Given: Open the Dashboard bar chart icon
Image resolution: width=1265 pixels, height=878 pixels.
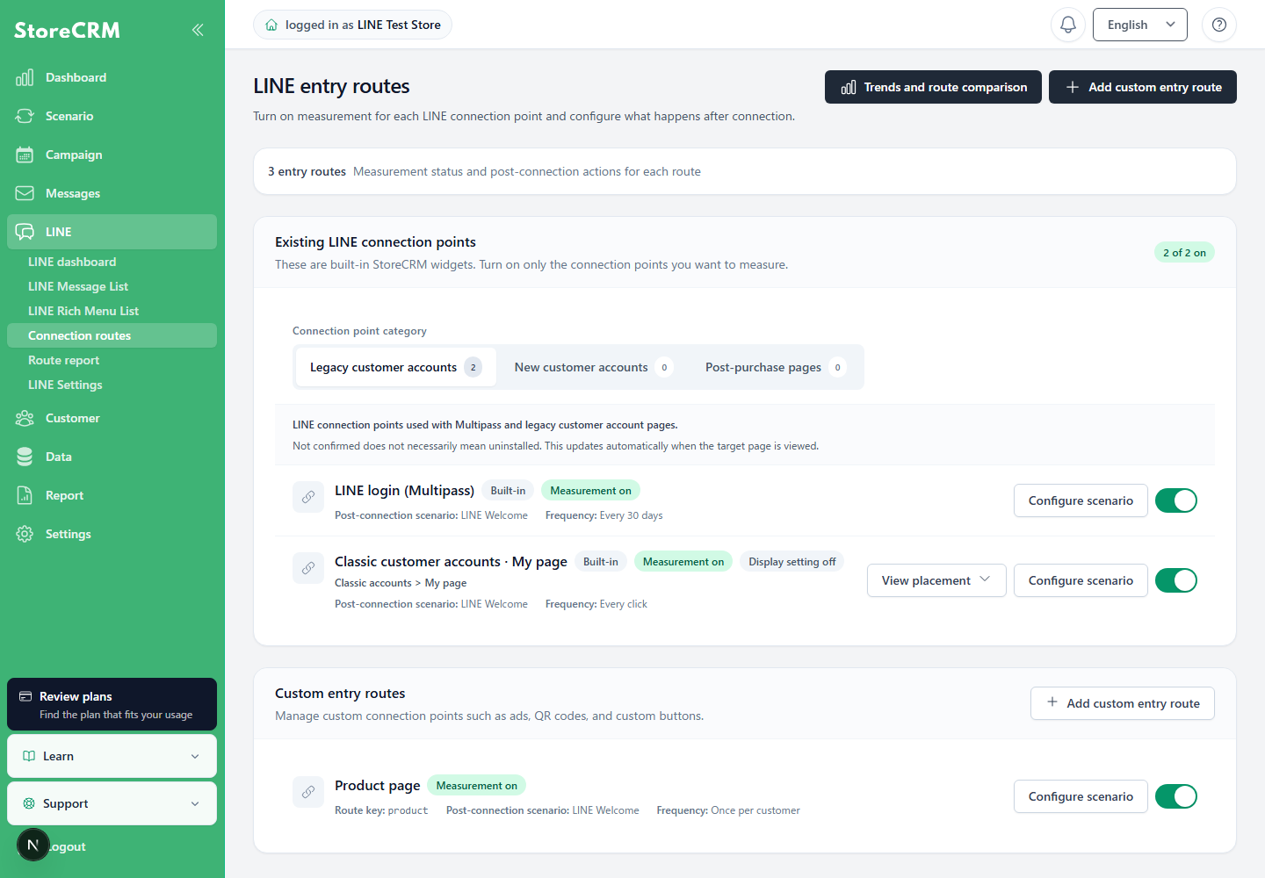Looking at the screenshot, I should pyautogui.click(x=25, y=77).
